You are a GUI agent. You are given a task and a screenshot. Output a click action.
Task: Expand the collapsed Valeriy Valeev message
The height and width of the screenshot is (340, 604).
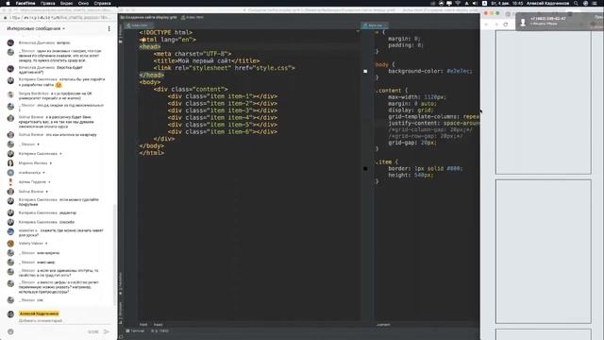click(46, 244)
